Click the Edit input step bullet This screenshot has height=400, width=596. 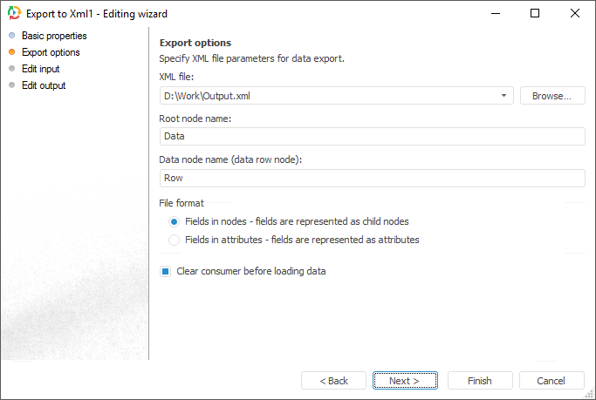click(11, 69)
